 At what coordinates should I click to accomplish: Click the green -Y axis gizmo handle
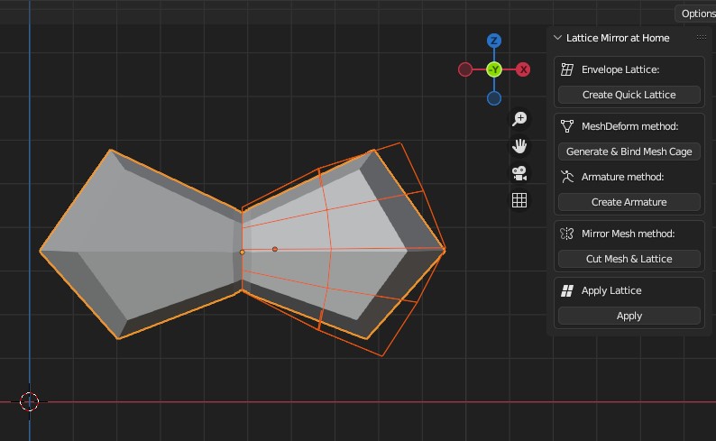pyautogui.click(x=494, y=69)
